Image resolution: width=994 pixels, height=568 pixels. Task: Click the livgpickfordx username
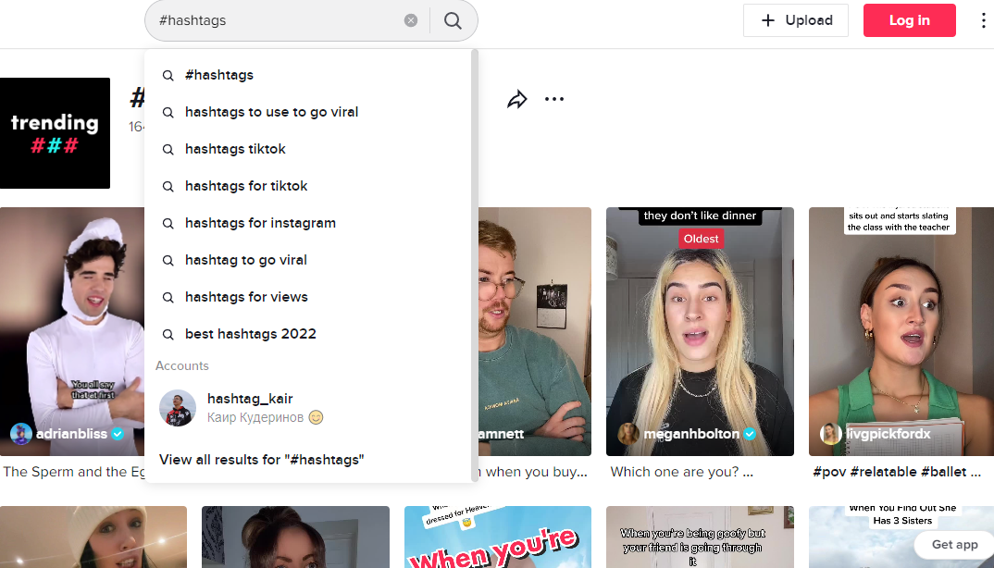[x=888, y=434]
